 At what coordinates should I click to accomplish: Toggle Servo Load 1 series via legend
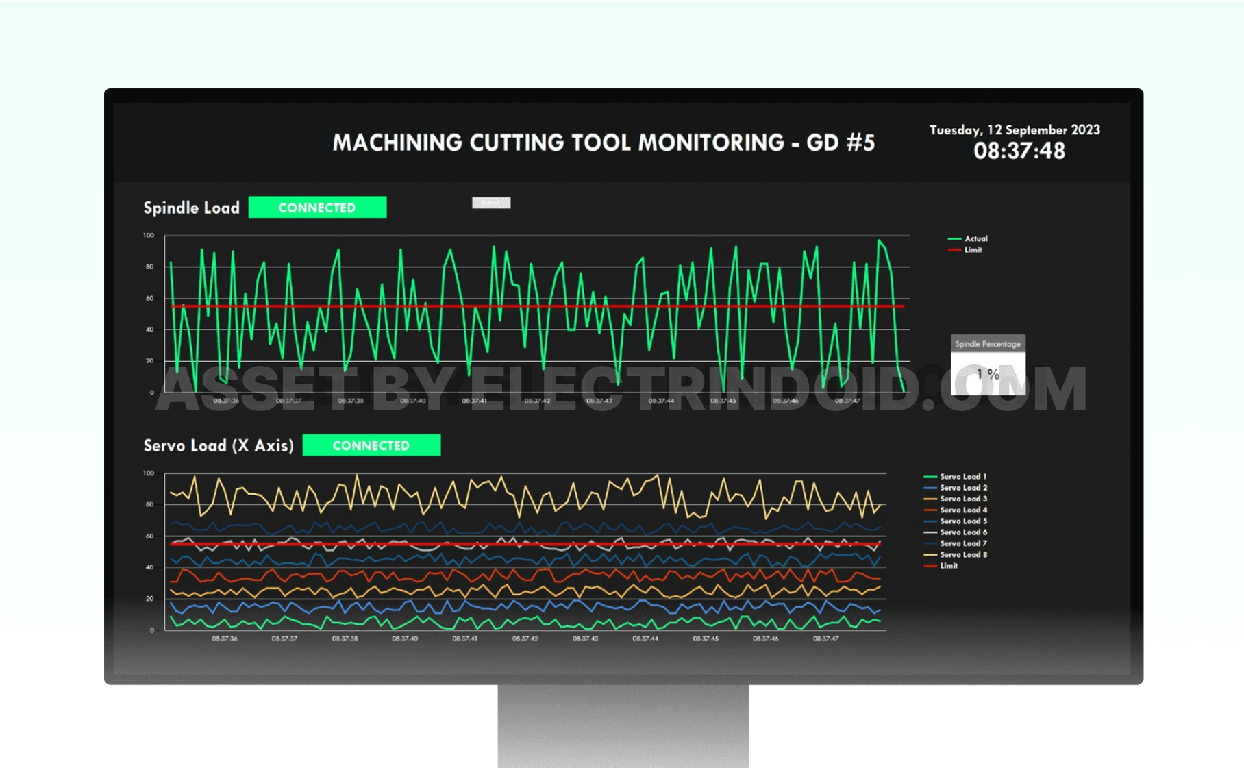(x=932, y=476)
